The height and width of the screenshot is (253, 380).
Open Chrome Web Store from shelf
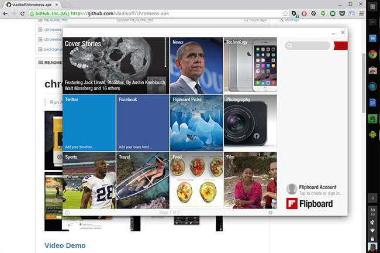click(x=372, y=70)
